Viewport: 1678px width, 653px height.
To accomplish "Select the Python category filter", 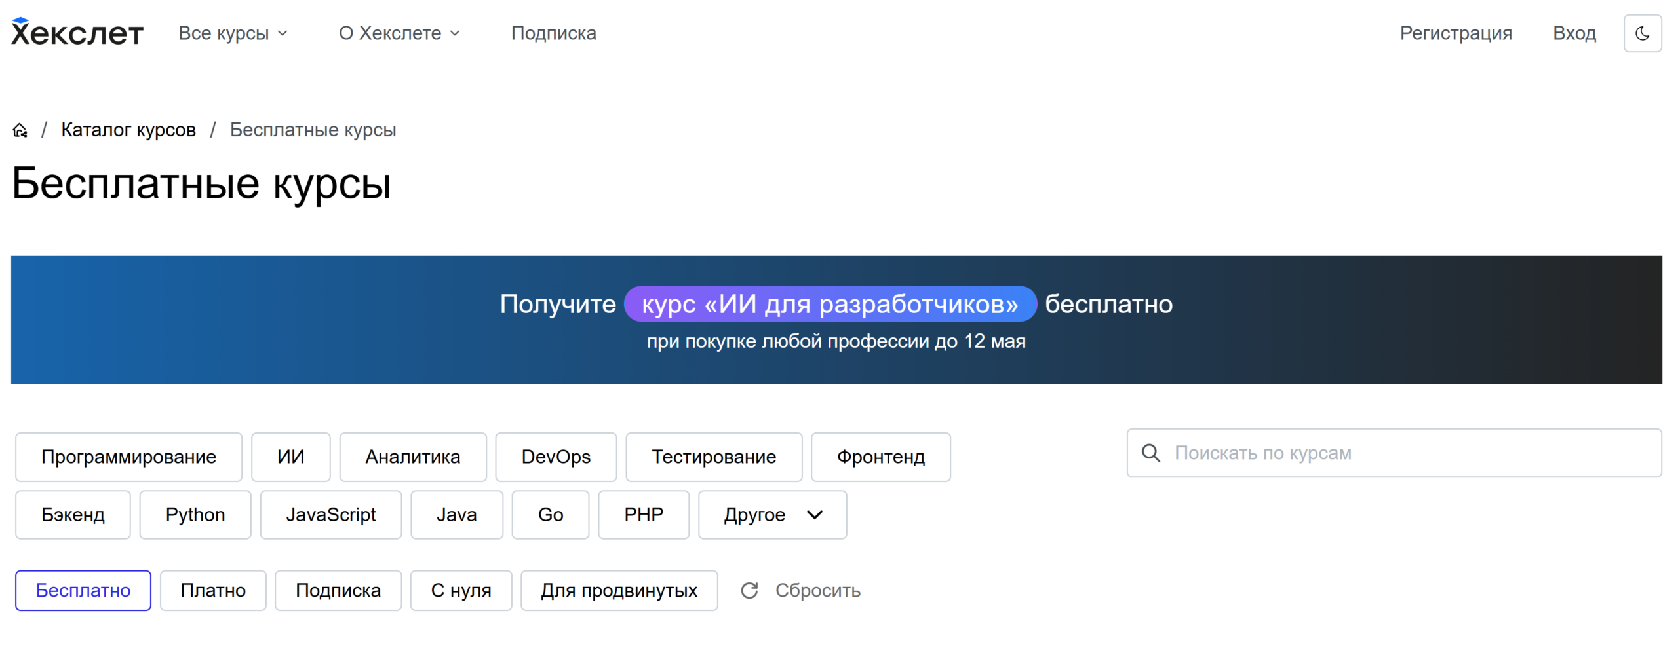I will point(195,515).
